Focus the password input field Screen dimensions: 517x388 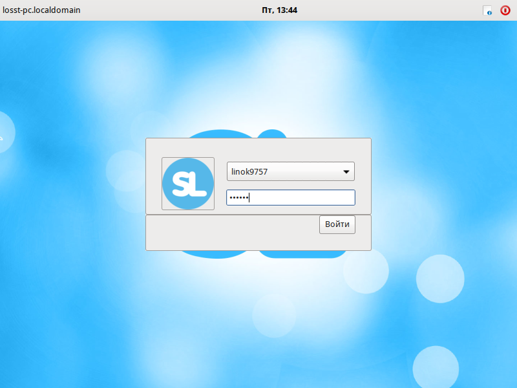290,197
